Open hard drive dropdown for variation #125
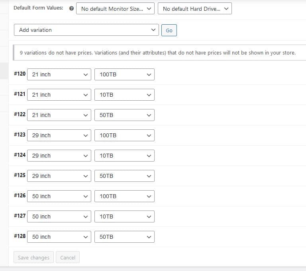 pyautogui.click(x=124, y=176)
